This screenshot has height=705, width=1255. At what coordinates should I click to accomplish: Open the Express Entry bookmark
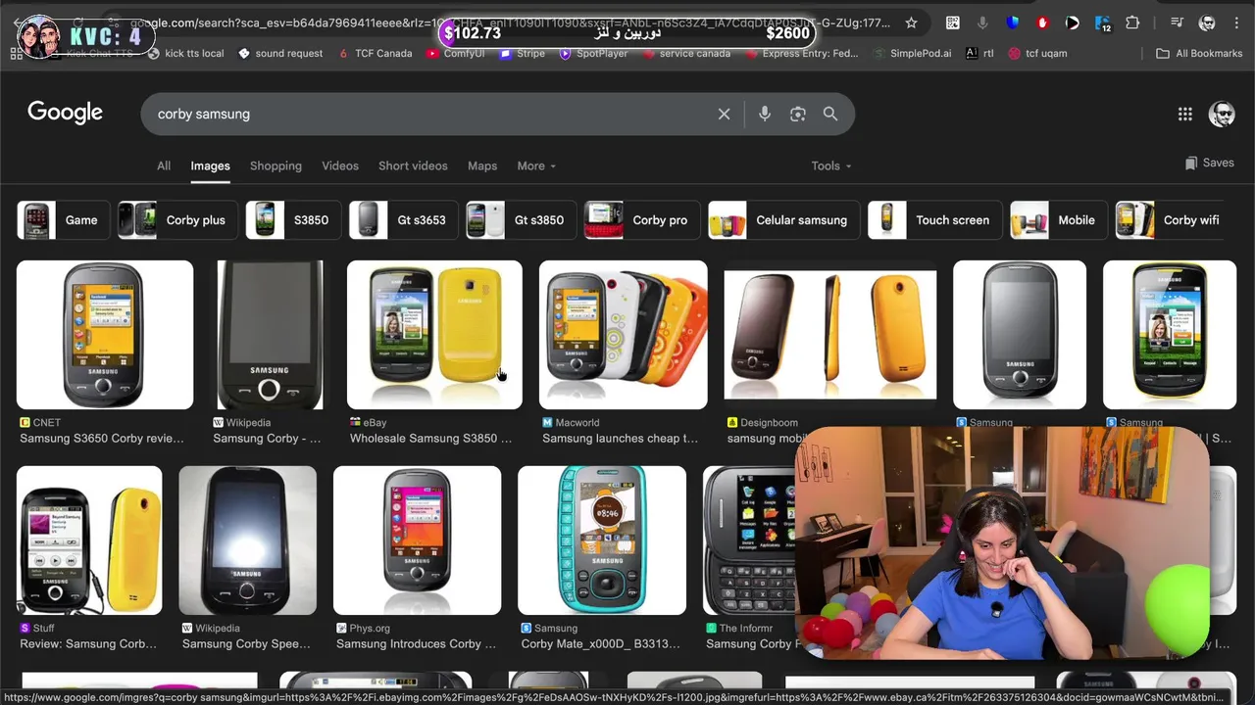pos(801,53)
